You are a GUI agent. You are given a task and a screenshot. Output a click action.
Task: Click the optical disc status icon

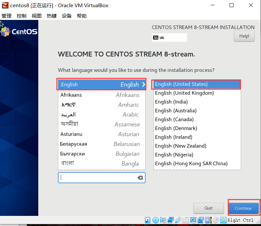[x=156, y=220]
